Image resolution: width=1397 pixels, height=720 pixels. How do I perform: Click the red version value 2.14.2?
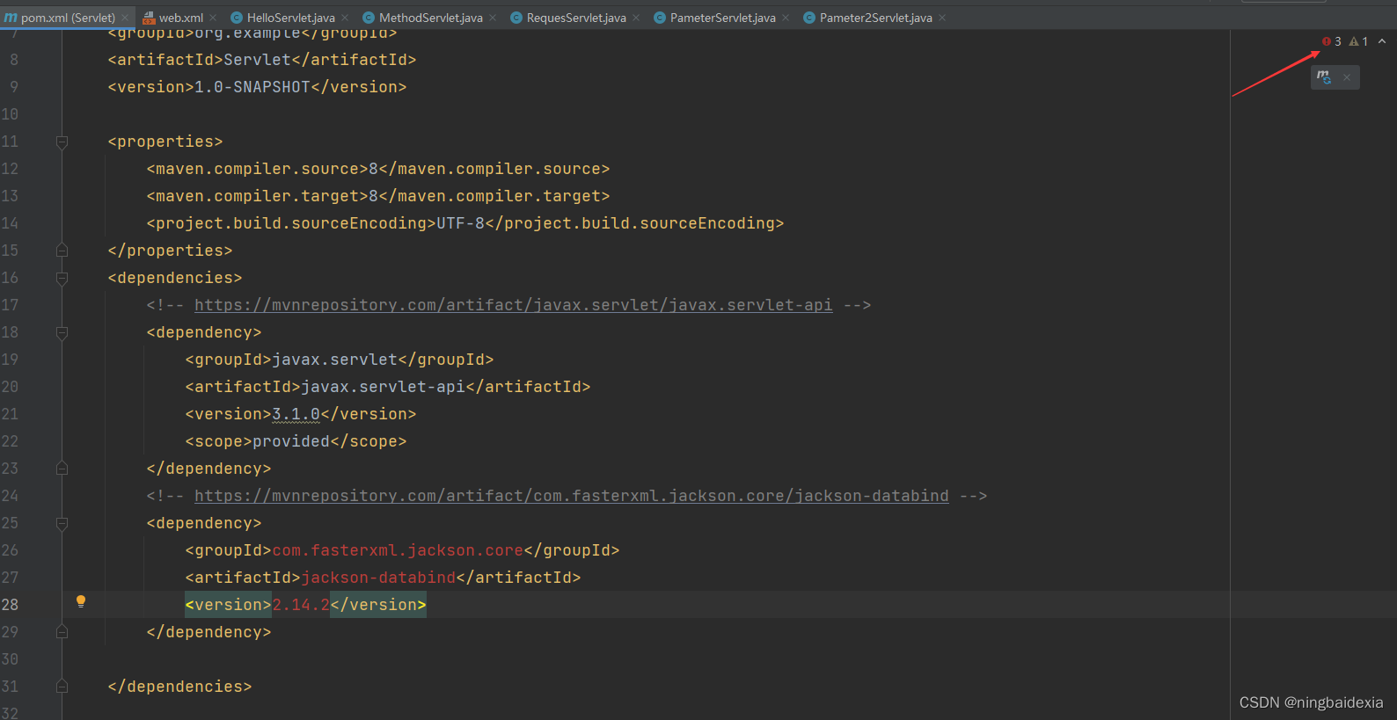pos(301,605)
